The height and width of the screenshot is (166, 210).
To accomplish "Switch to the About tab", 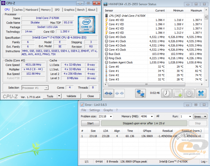I will click(92, 10).
